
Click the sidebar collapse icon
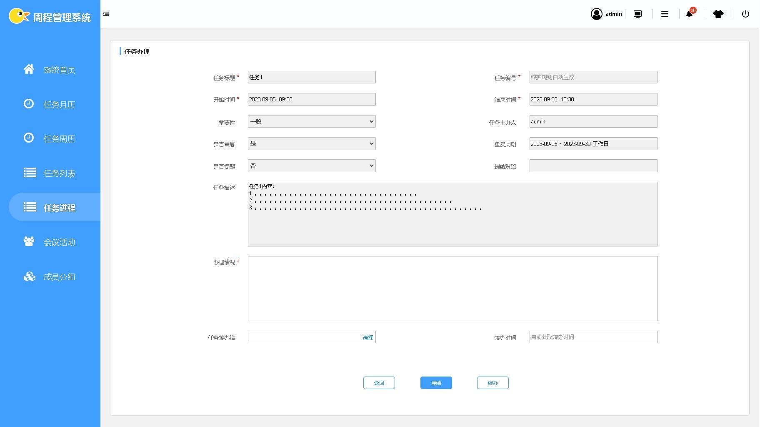point(106,14)
